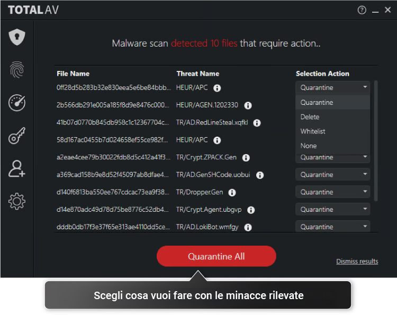Click the TR/AD.LokiBot.wmfgy threat name
Screen dimensions: 397x315
207,227
